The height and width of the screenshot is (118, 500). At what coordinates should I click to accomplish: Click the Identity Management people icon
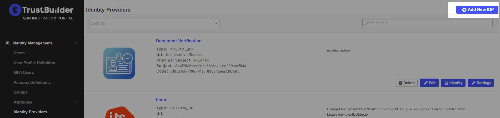point(8,43)
